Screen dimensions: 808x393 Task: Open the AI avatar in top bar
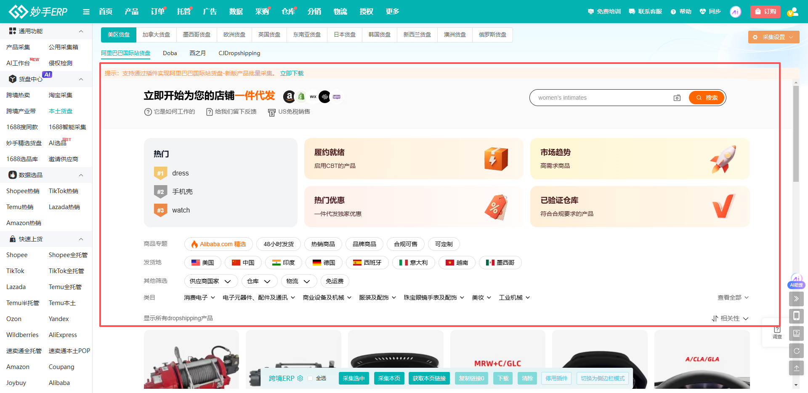(735, 12)
